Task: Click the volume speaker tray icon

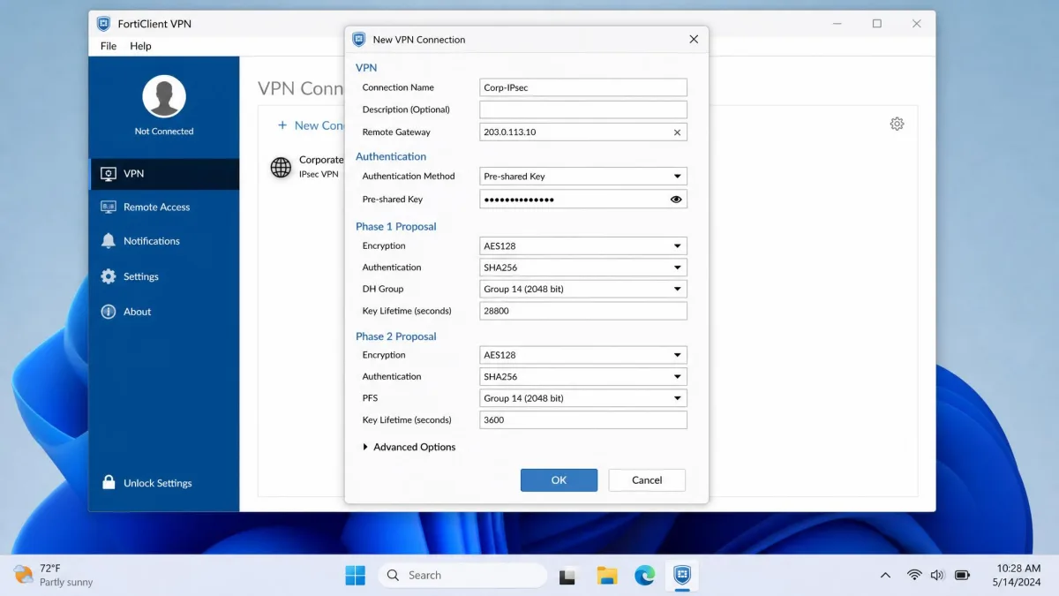Action: [937, 576]
